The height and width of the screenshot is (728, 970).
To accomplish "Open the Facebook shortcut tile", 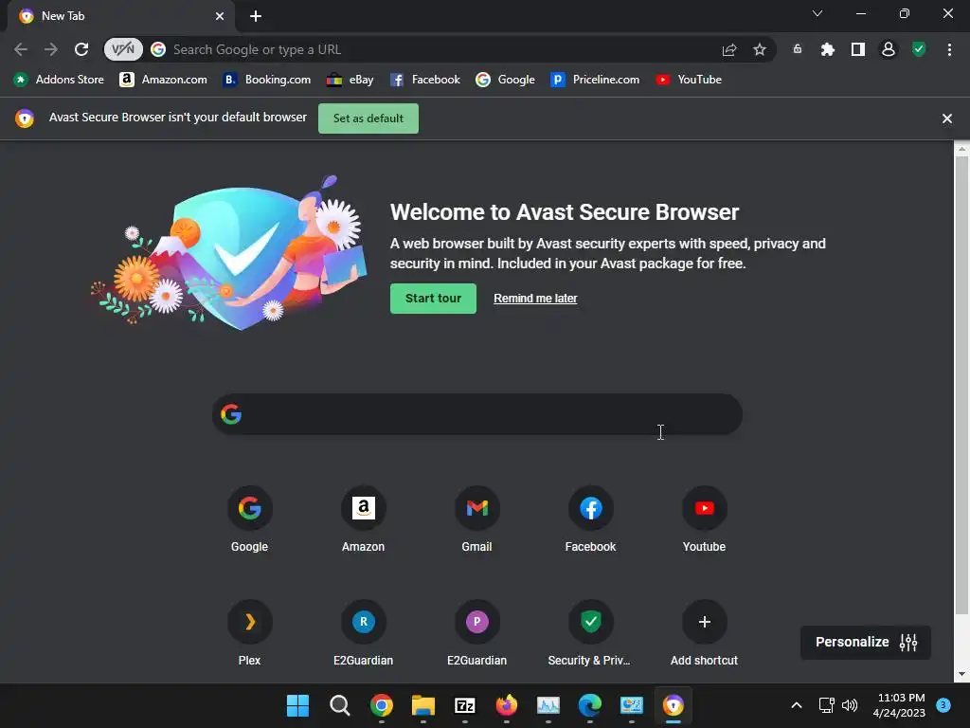I will (x=591, y=519).
